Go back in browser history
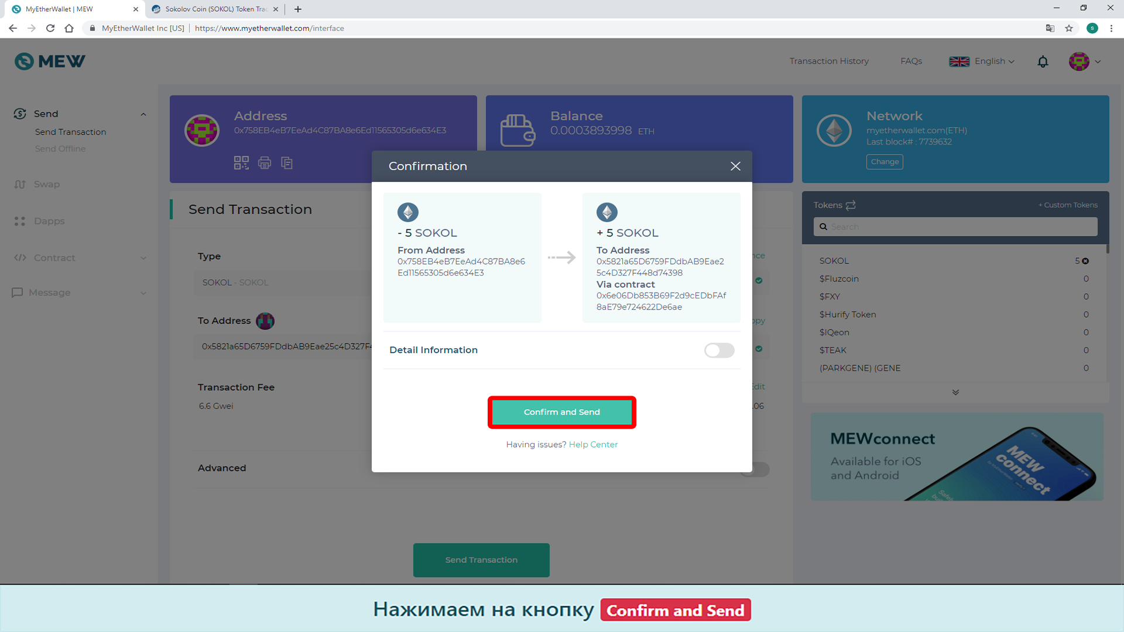This screenshot has width=1124, height=632. (x=13, y=28)
